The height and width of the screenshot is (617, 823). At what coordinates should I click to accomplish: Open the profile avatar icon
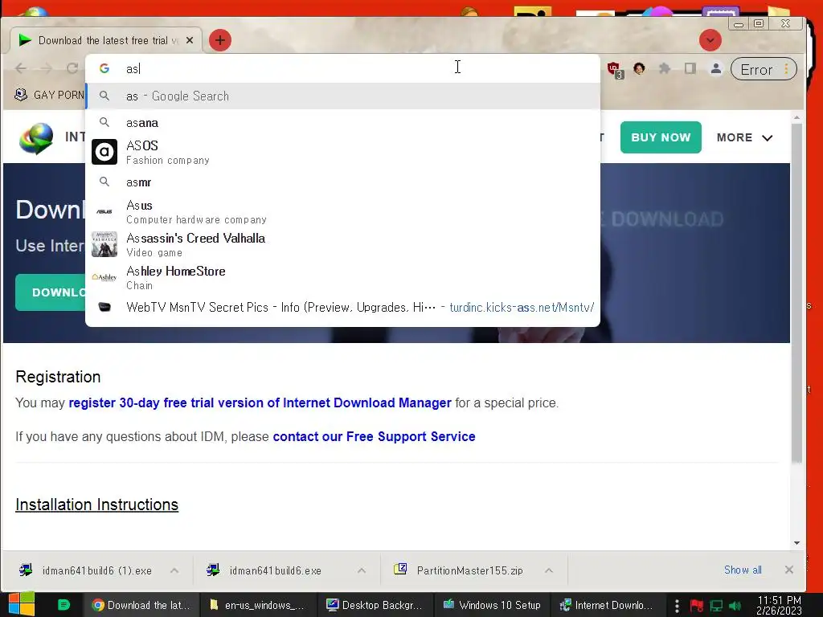click(x=715, y=69)
